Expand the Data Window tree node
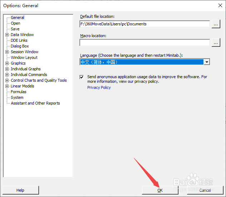Viewport: 226px width, 197px height. pos(7,35)
